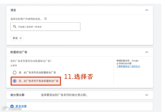Select radio 是，此广告系列包含欧盟政治广告
The image size is (162, 112).
[15, 73]
